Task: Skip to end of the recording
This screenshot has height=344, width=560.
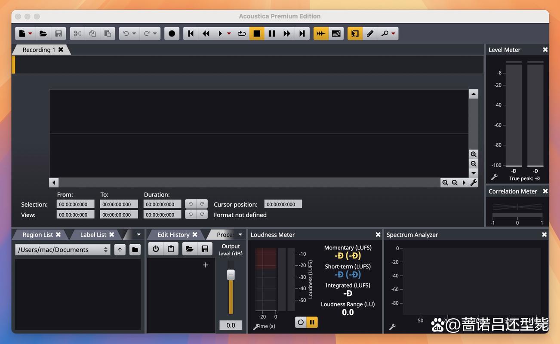Action: pos(302,34)
